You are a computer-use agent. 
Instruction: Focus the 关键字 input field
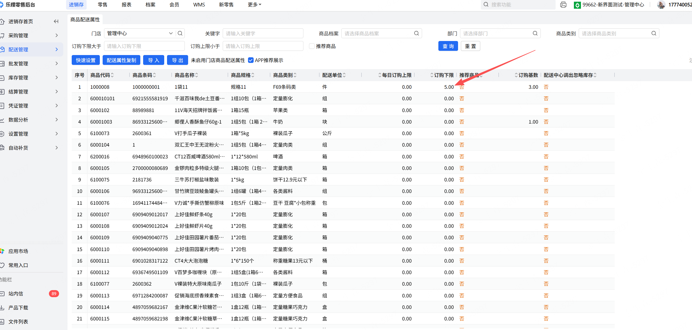pos(263,33)
